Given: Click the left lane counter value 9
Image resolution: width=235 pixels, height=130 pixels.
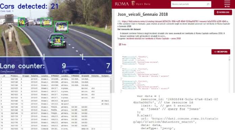Looking at the screenshot, I should 64,66.
